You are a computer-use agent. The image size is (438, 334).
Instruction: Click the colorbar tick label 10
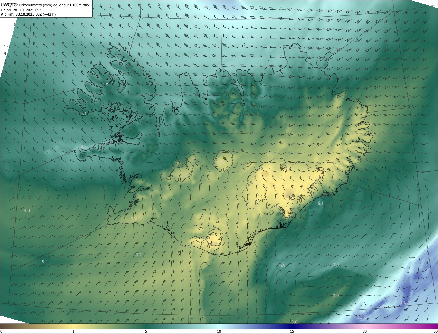(219, 331)
